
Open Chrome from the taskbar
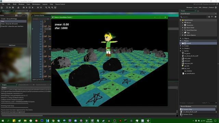[x=53, y=121]
